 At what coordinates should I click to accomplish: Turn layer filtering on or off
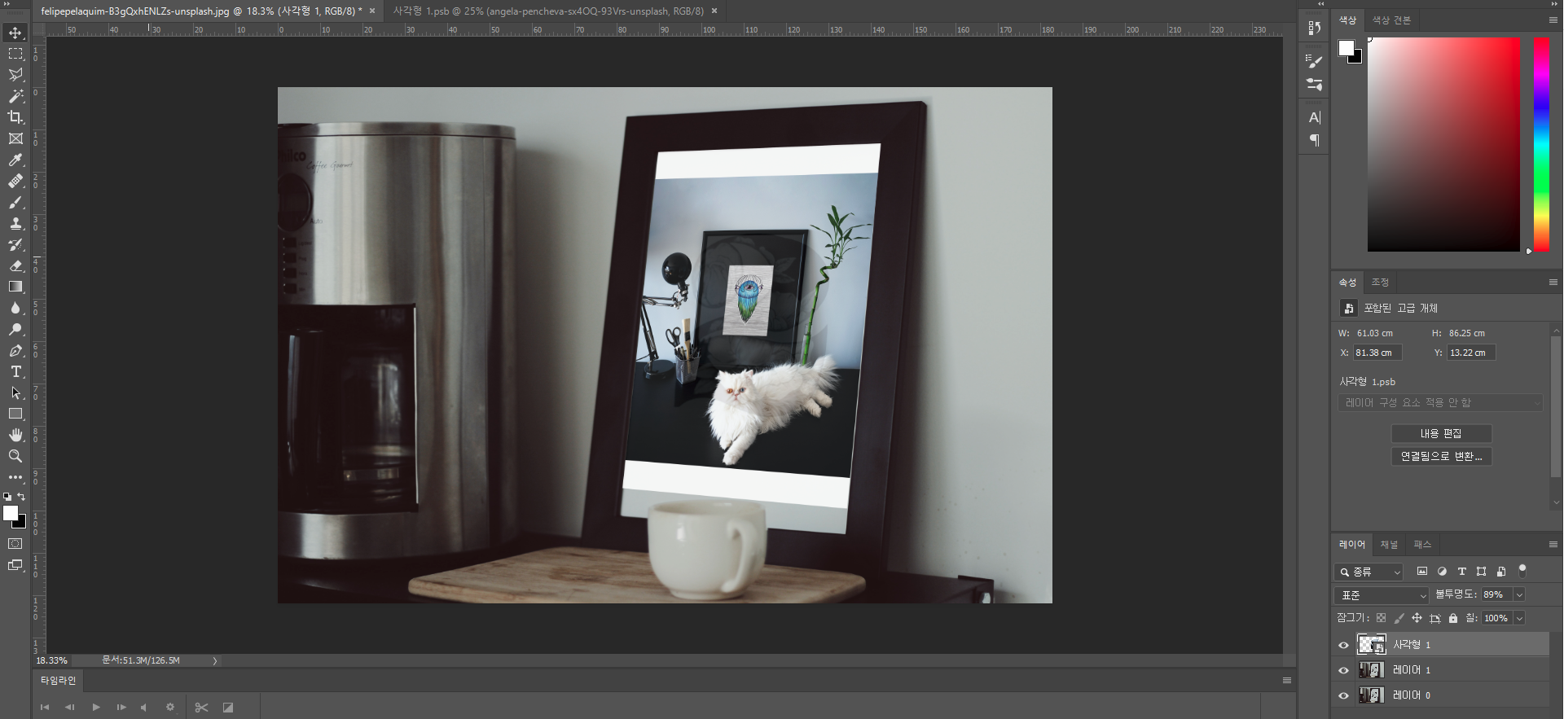pos(1522,571)
